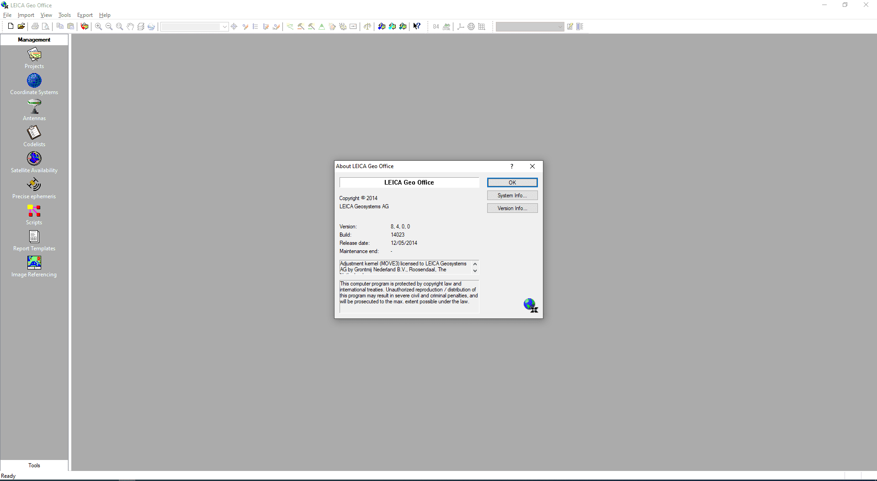
Task: Open Satellite Availability tool
Action: tap(34, 163)
